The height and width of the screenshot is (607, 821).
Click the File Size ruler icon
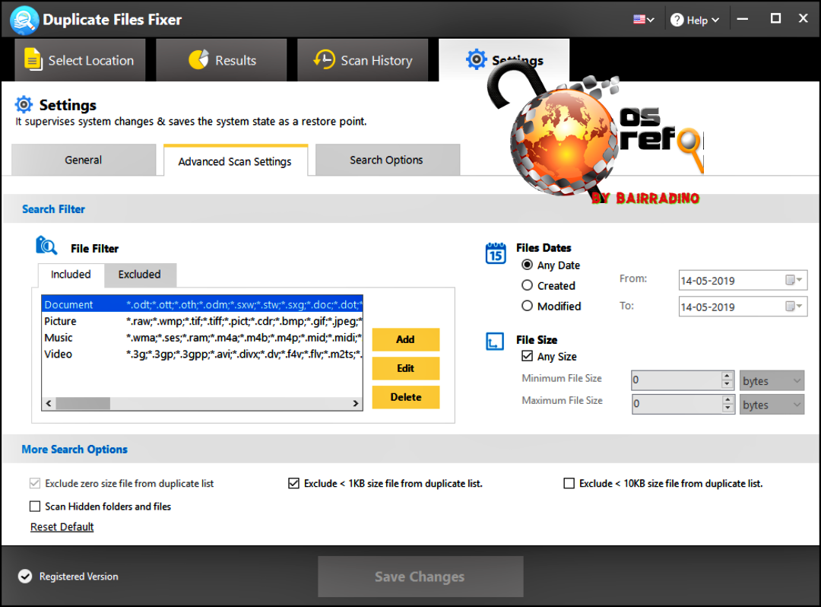pyautogui.click(x=495, y=342)
